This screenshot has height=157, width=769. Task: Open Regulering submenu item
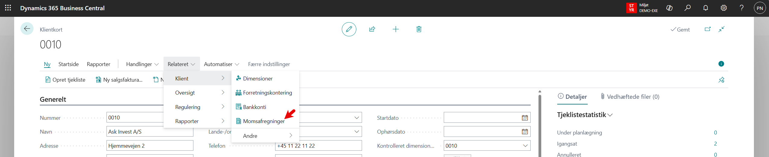197,107
